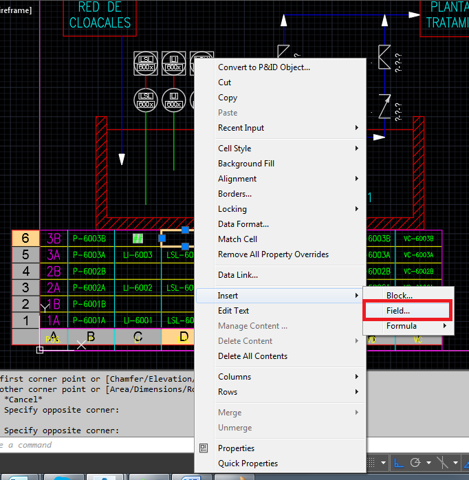Expand Alignment submenu

[281, 179]
